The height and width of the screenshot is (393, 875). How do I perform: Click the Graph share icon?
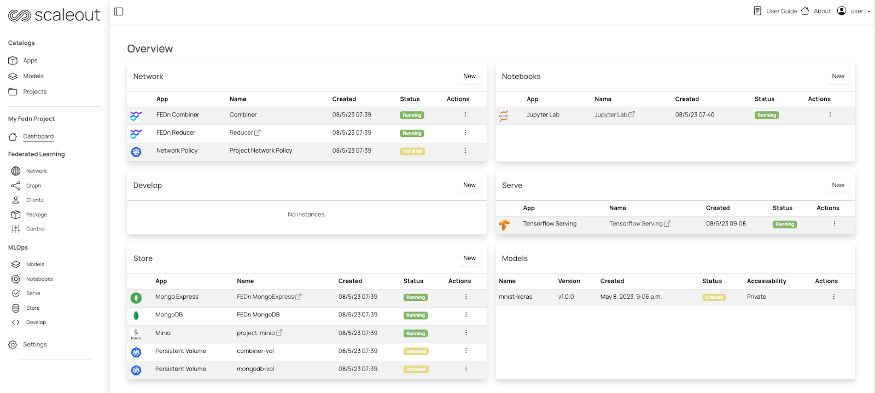16,186
